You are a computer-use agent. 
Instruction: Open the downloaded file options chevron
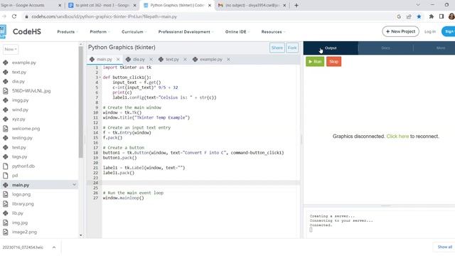point(54,247)
